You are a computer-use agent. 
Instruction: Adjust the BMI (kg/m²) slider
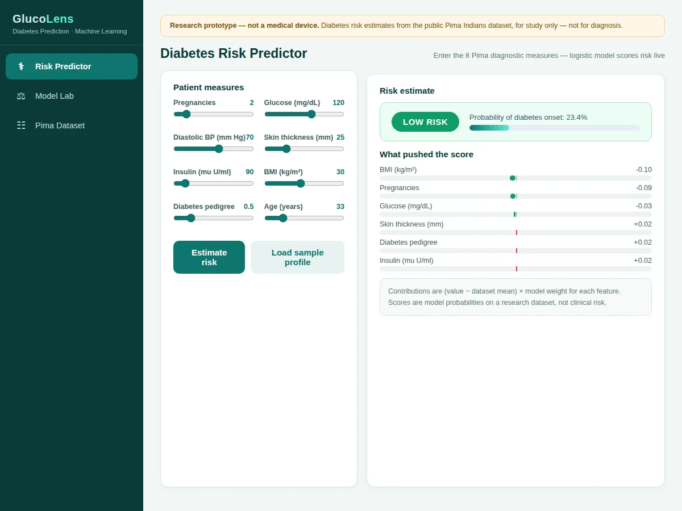pyautogui.click(x=304, y=183)
